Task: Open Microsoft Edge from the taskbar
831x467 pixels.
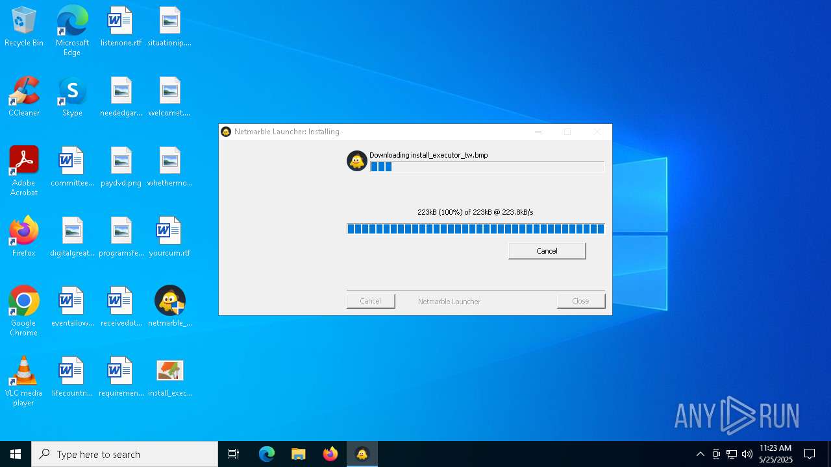Action: (267, 454)
